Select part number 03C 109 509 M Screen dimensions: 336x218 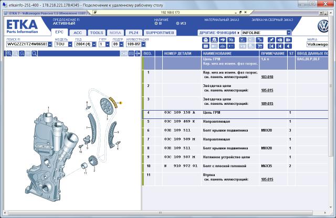(x=180, y=139)
